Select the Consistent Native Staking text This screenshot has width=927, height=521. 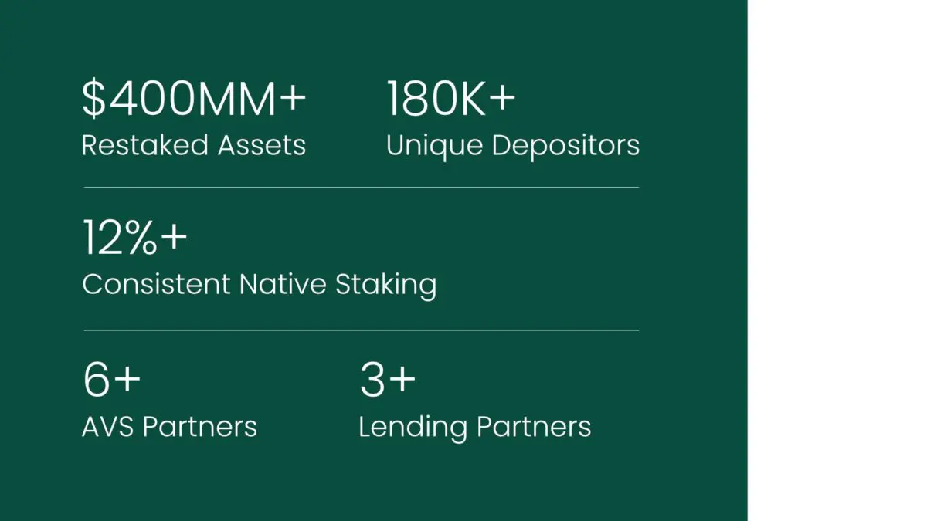coord(260,285)
